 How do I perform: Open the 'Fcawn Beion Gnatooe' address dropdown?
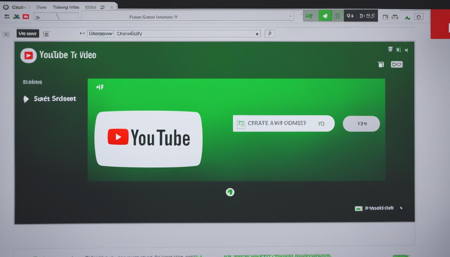pos(188,16)
